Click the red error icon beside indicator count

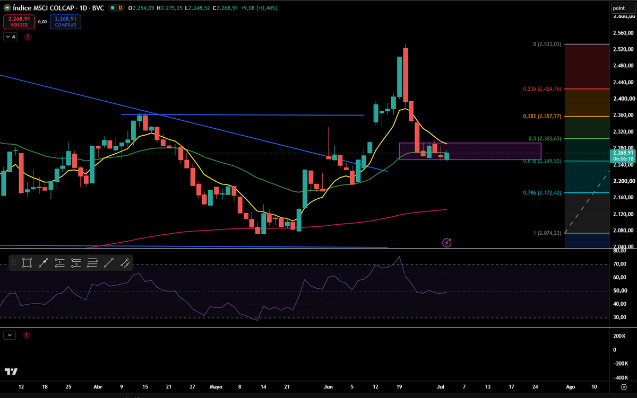tap(27, 37)
